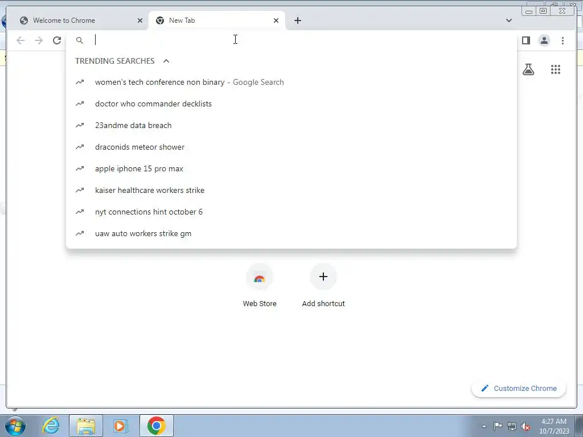The width and height of the screenshot is (583, 437).
Task: Open Windows Media Player from taskbar
Action: (120, 426)
